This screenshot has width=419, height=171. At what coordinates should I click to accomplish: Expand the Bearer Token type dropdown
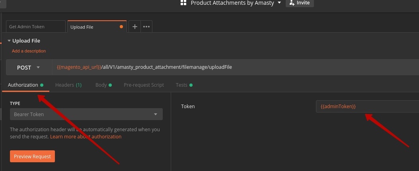[86, 115]
